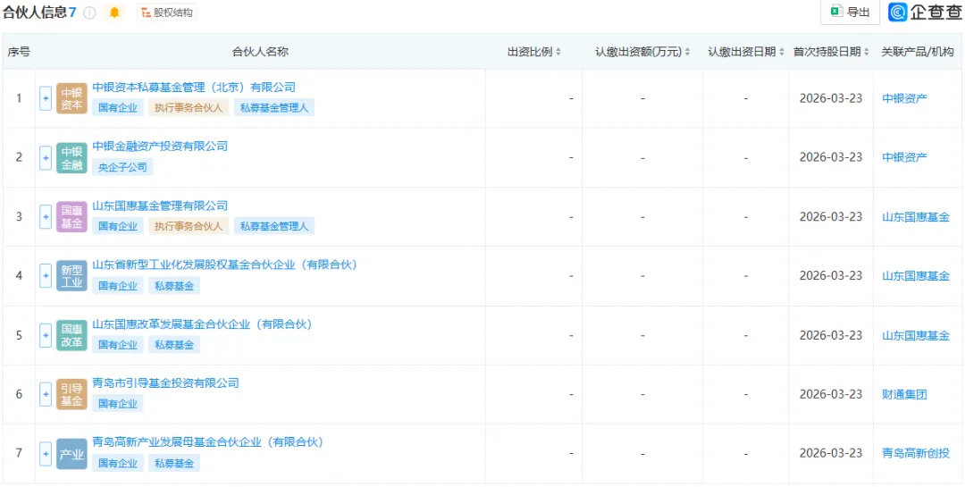Click 私募基金 tag in row 4
Image resolution: width=965 pixels, height=487 pixels.
(x=174, y=286)
